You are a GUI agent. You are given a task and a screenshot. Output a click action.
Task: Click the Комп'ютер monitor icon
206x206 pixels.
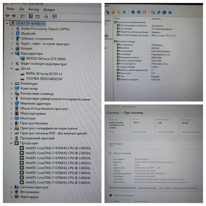(x=17, y=88)
